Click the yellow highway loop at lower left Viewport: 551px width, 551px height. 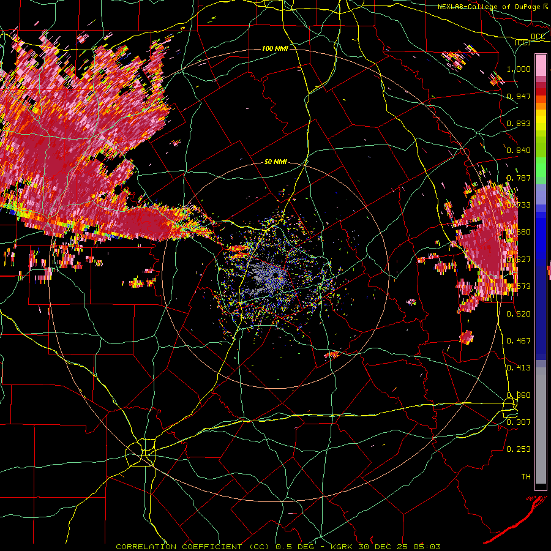141,452
